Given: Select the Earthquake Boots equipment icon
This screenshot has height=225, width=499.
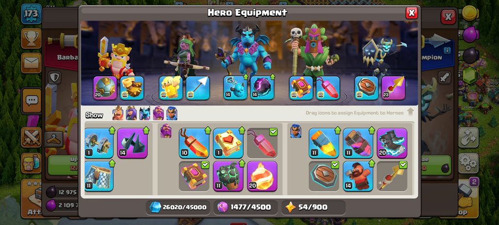Looking at the screenshot, I should pyautogui.click(x=132, y=88).
